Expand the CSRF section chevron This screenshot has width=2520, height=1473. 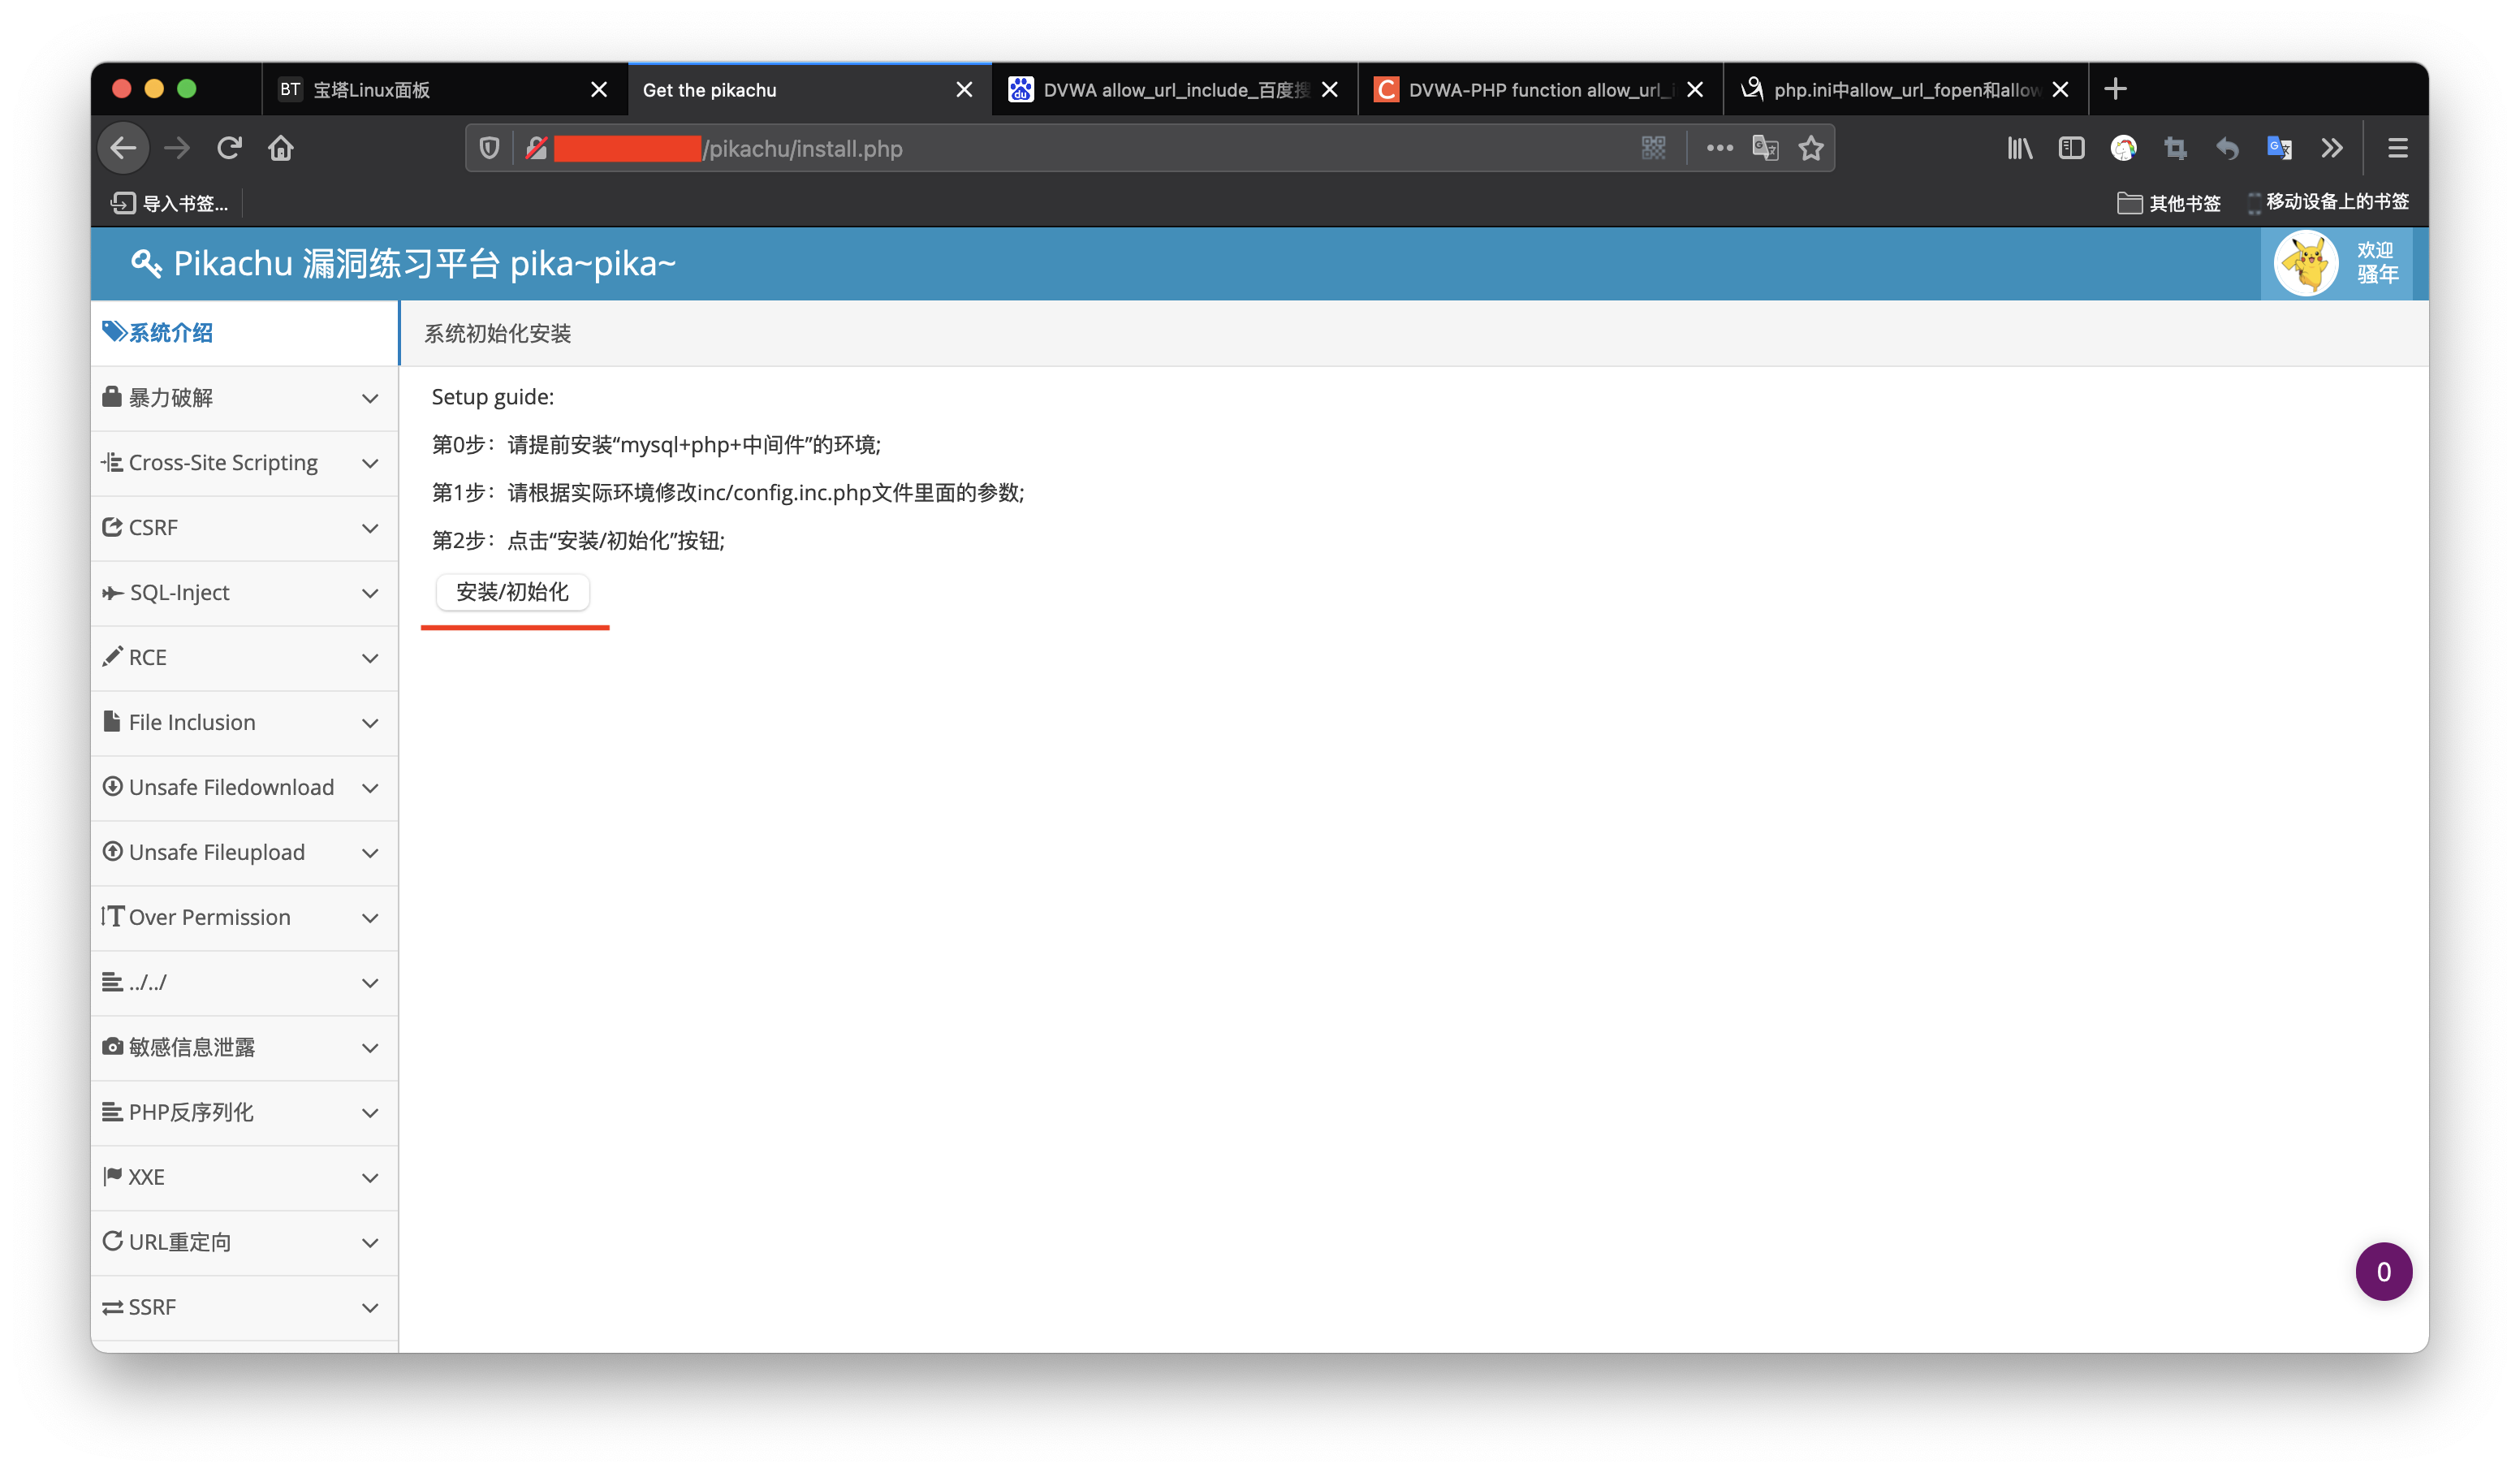coord(370,528)
